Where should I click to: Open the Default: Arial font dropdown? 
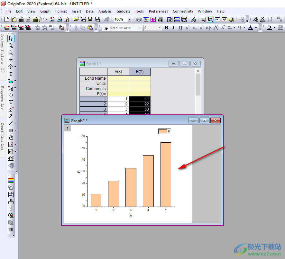pos(140,28)
